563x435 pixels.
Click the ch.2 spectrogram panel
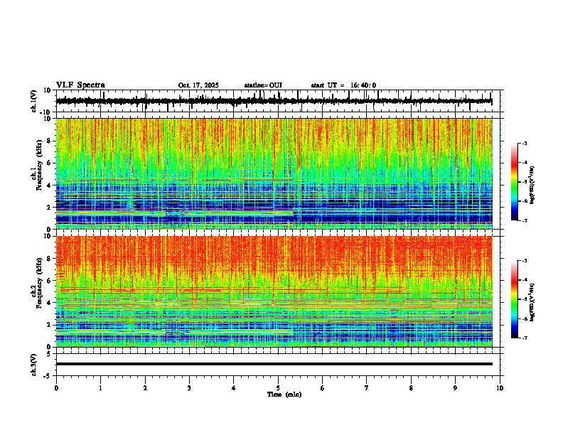coord(274,291)
